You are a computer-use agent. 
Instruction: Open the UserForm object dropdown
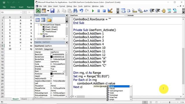pyautogui.click(x=125, y=15)
